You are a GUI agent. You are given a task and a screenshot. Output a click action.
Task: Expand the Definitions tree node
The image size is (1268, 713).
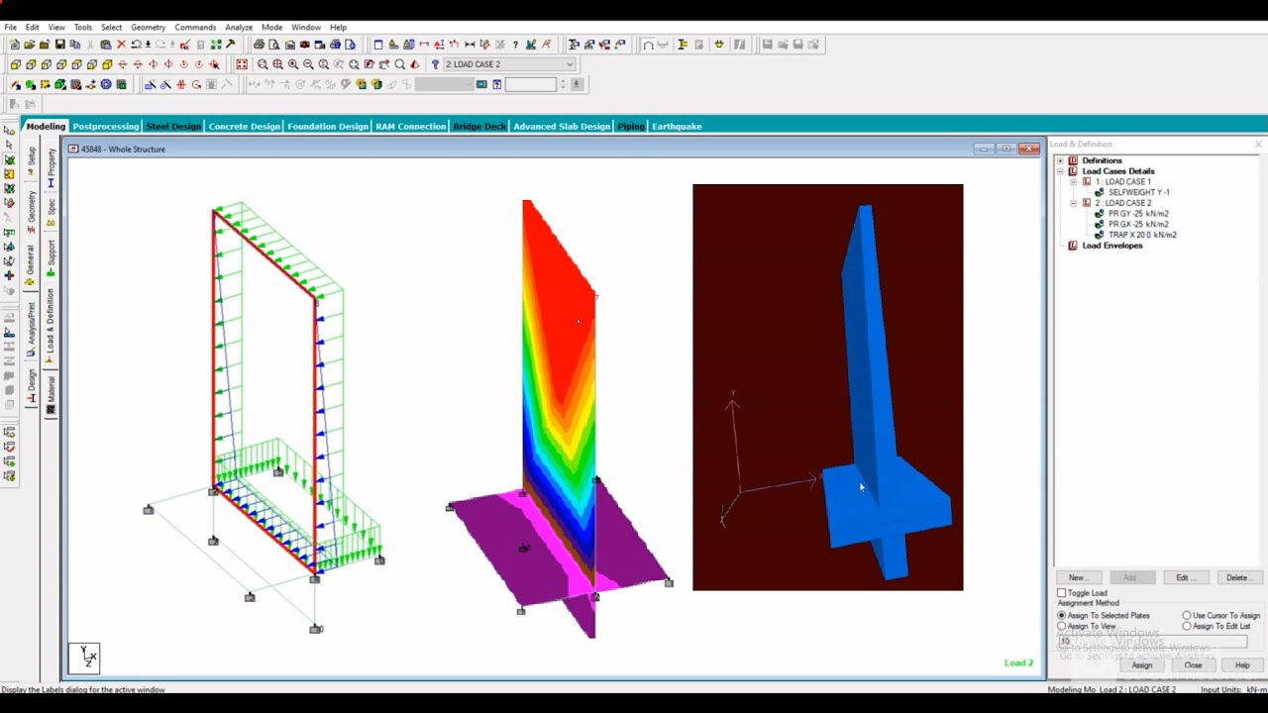pos(1060,160)
